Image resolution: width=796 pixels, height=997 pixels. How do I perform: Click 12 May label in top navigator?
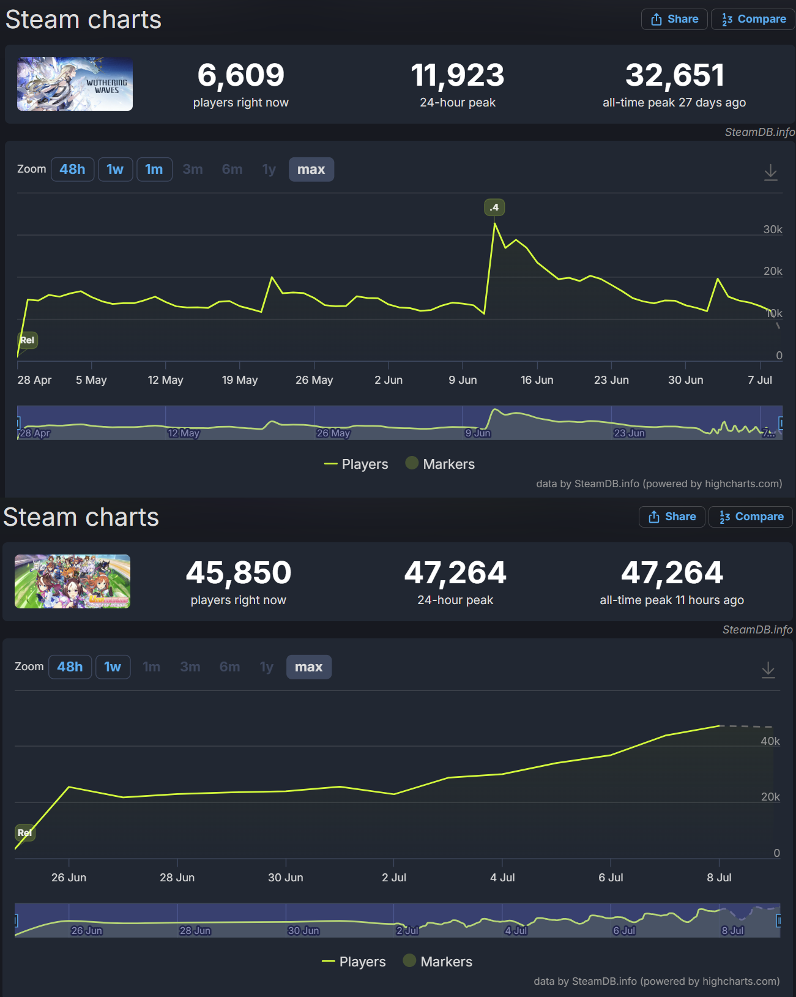point(184,433)
